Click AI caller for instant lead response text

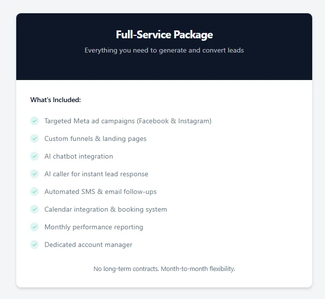(x=96, y=174)
